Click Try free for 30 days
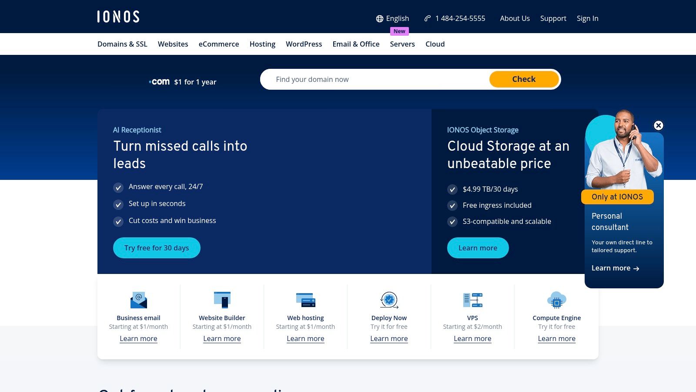696x392 pixels. pyautogui.click(x=157, y=248)
